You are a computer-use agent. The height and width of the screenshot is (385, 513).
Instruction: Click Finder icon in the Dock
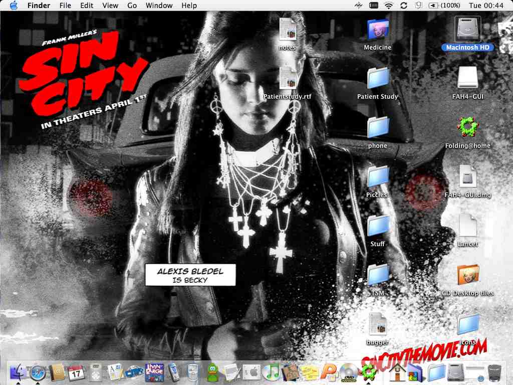18,372
